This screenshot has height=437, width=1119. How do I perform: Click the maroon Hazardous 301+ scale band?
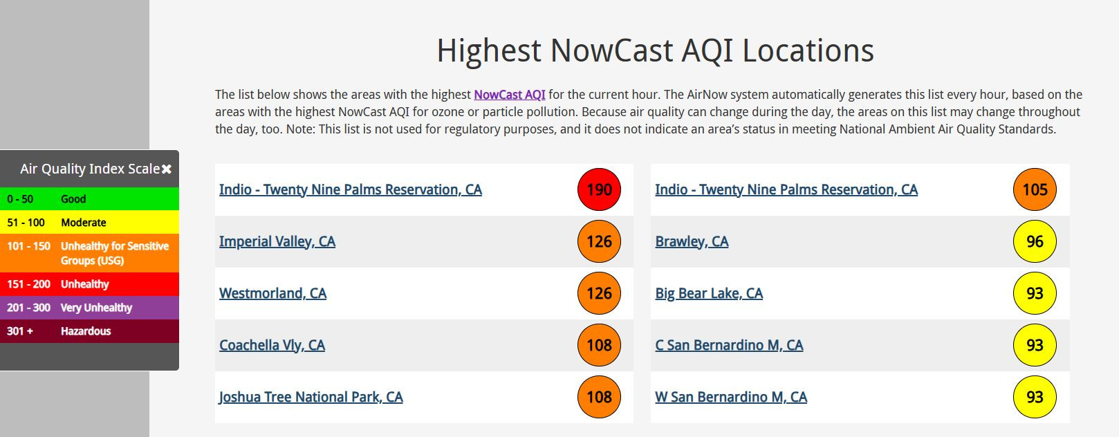(x=89, y=331)
